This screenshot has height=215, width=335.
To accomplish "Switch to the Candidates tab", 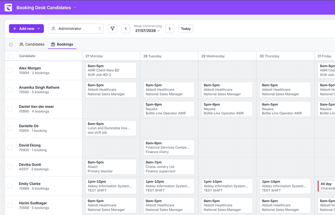I will click(x=32, y=44).
